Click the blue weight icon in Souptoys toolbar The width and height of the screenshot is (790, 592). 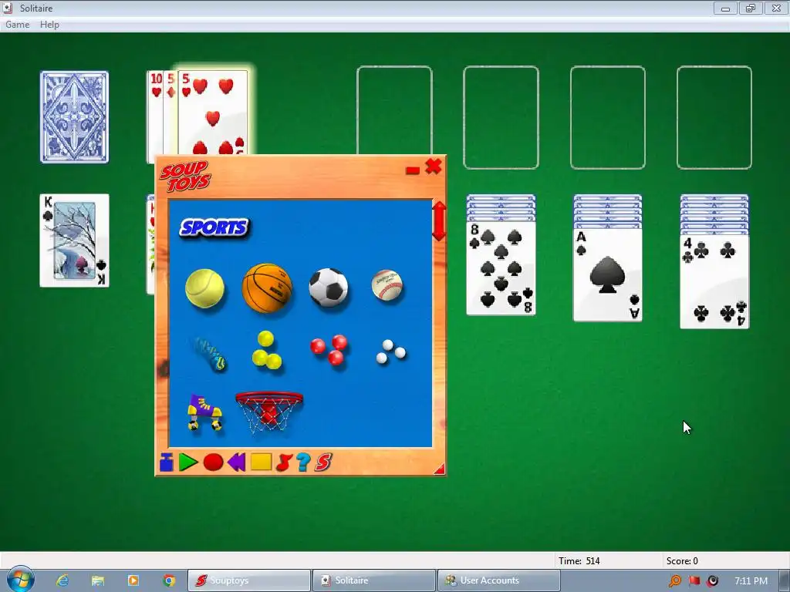tap(167, 462)
